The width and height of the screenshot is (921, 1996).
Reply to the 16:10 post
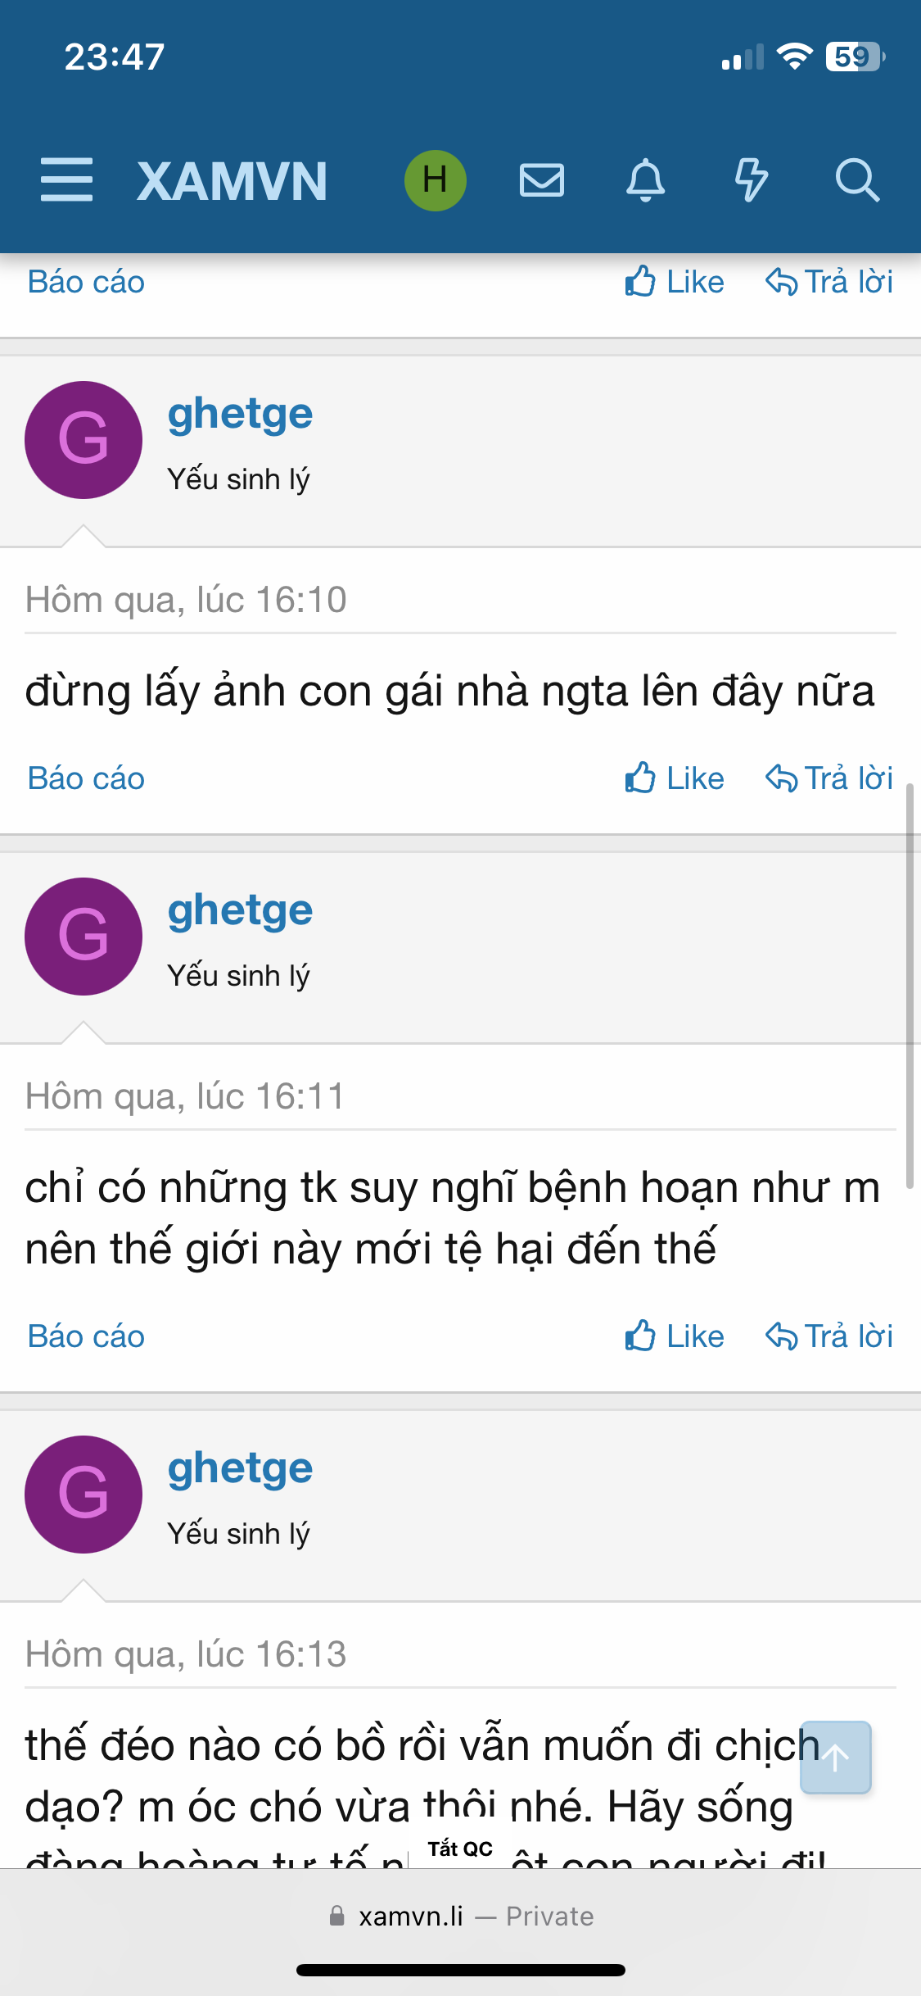828,778
